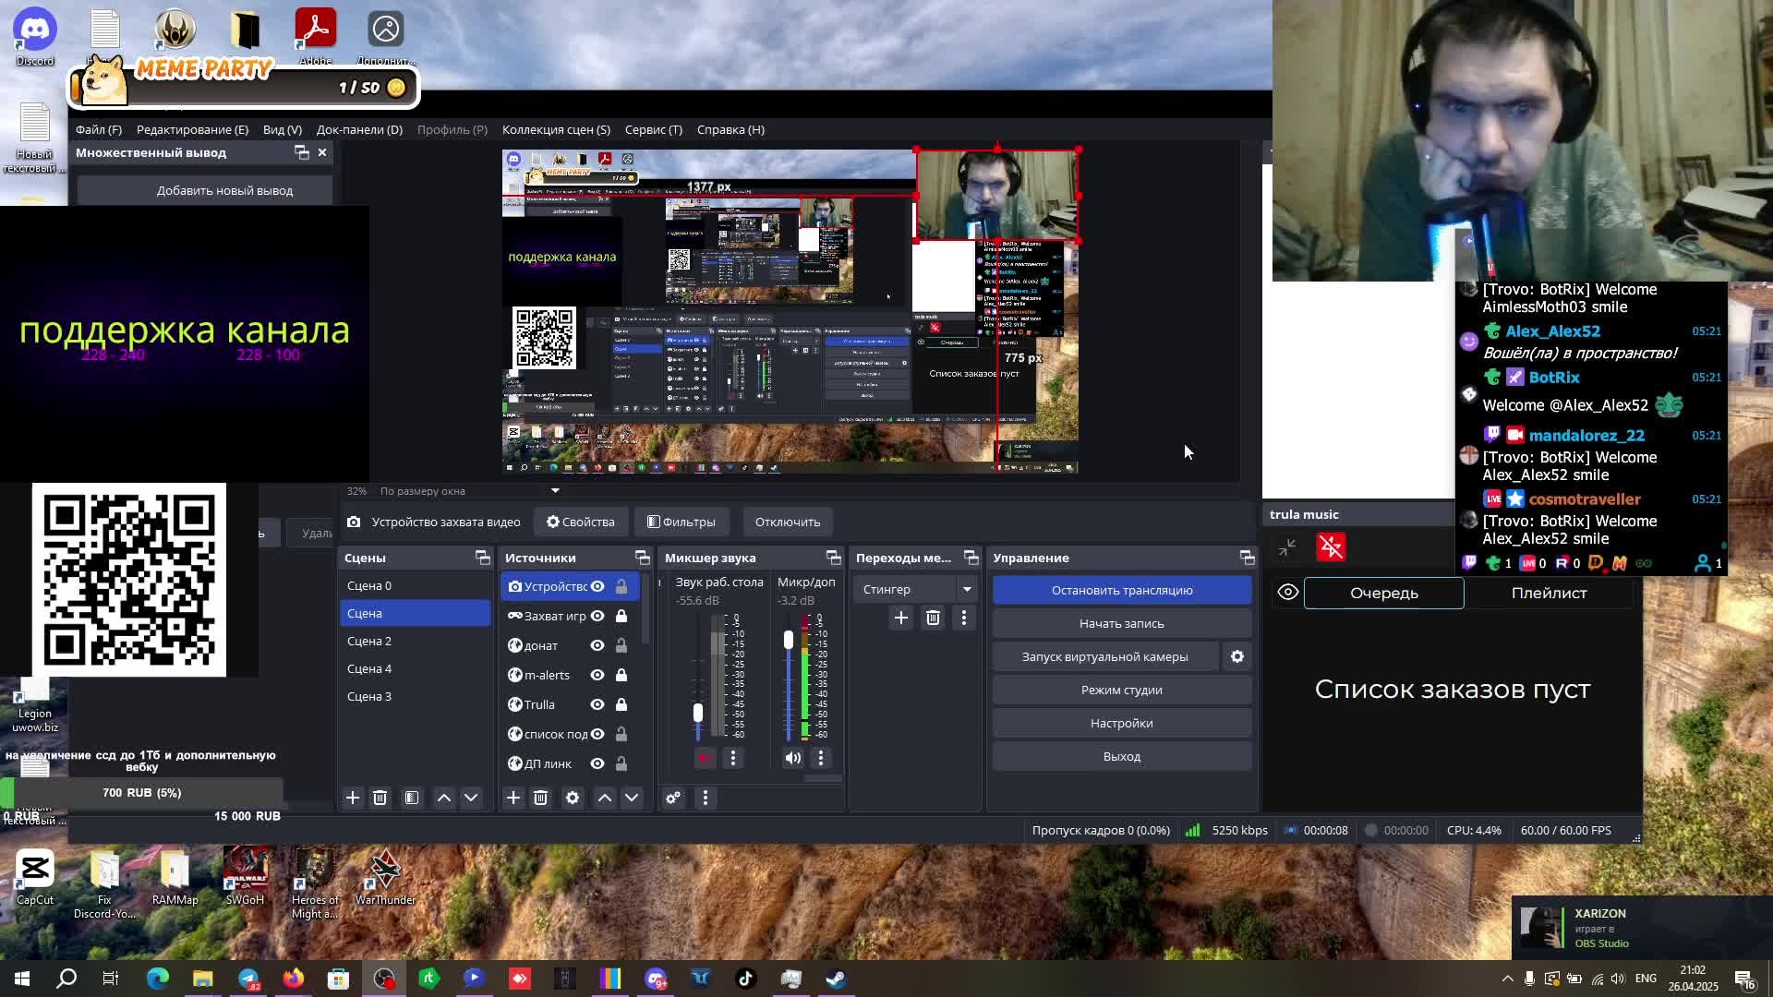Hide the донат source

597,645
